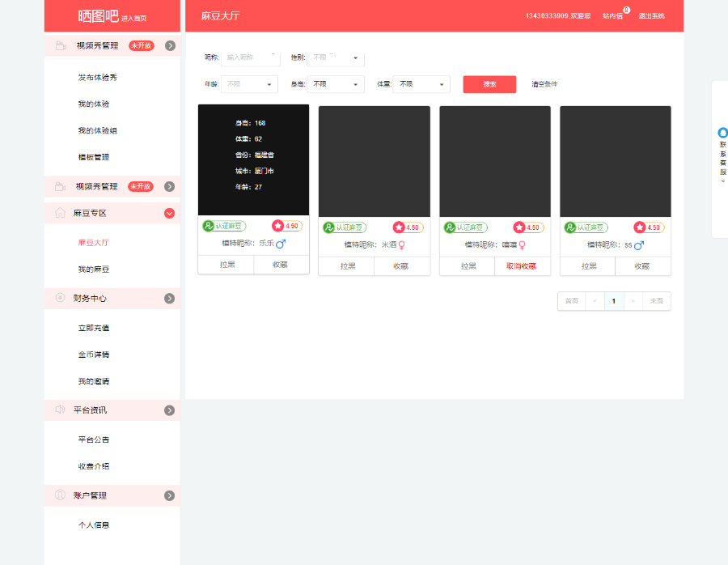Image resolution: width=728 pixels, height=565 pixels.
Task: Click the green 认证麻豆 badge on 米酒's card
Action: (345, 227)
